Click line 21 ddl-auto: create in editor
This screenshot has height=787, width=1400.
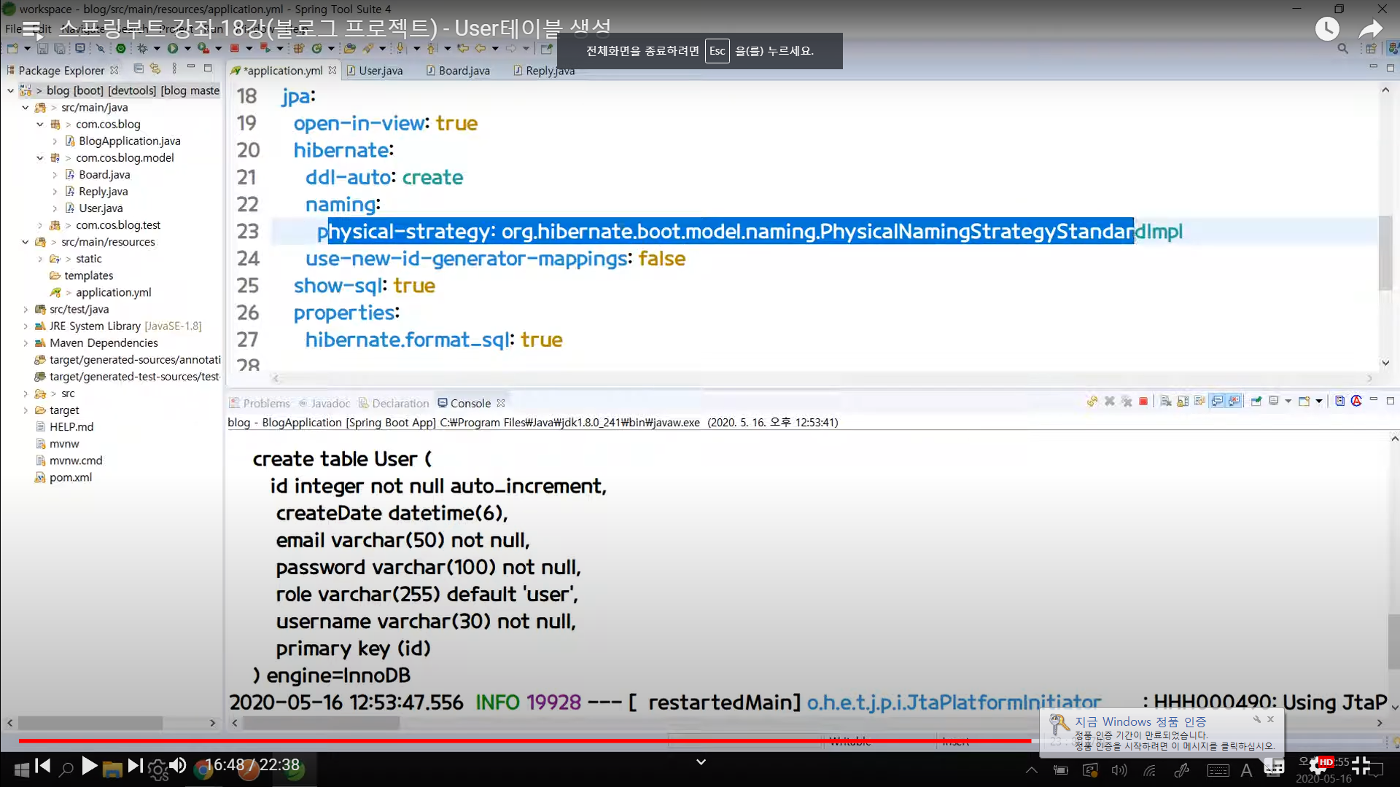(x=384, y=177)
